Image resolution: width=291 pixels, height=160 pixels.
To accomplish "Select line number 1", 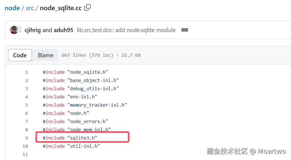I will [x=26, y=72].
